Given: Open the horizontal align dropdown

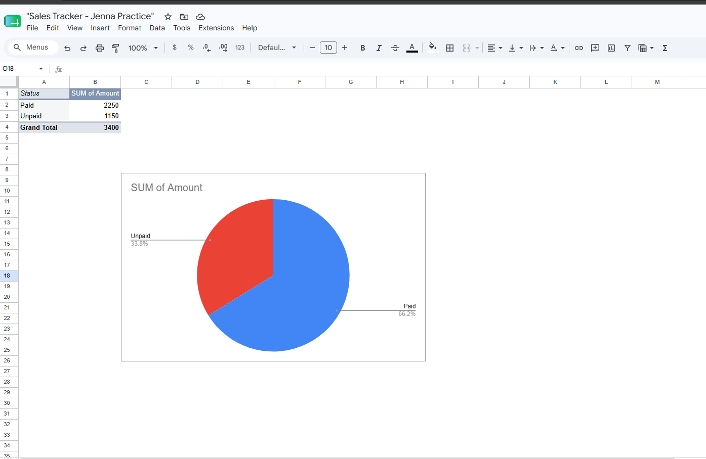Looking at the screenshot, I should [x=494, y=48].
